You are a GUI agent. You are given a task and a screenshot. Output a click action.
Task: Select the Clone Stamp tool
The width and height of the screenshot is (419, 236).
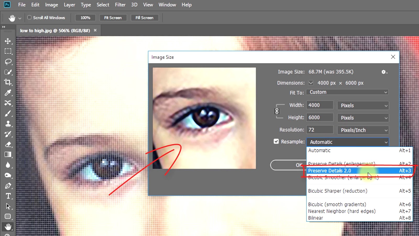tap(8, 124)
